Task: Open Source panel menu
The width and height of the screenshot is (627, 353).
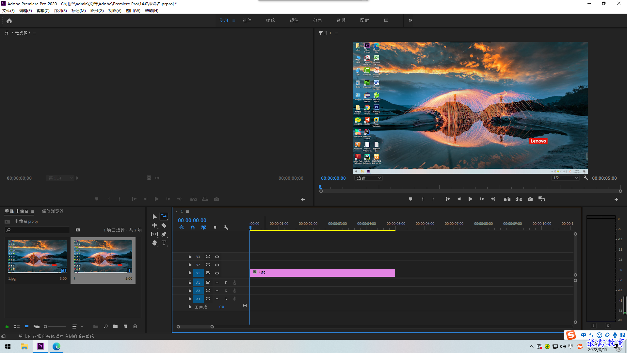Action: (x=34, y=33)
